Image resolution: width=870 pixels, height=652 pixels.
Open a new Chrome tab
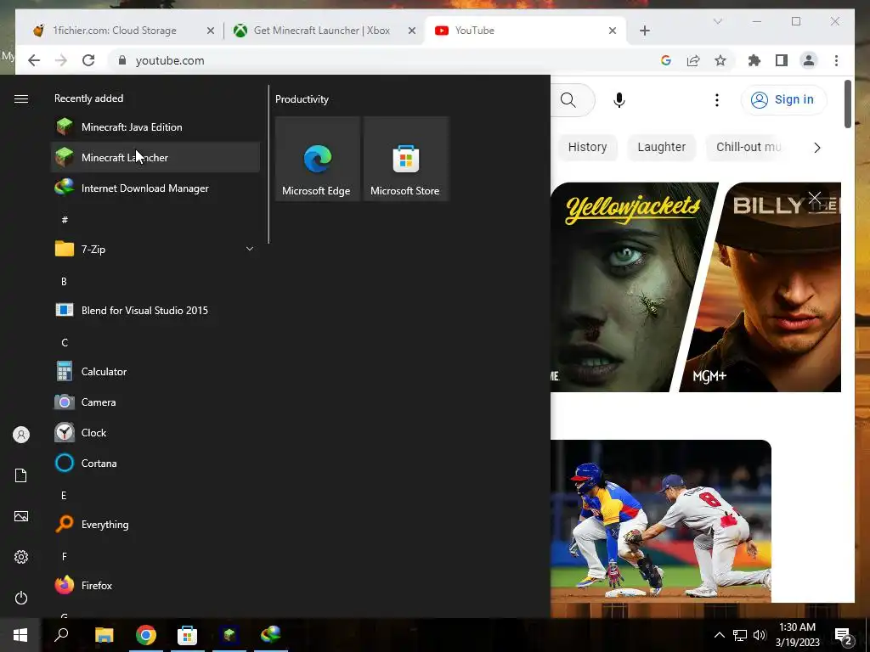point(645,31)
